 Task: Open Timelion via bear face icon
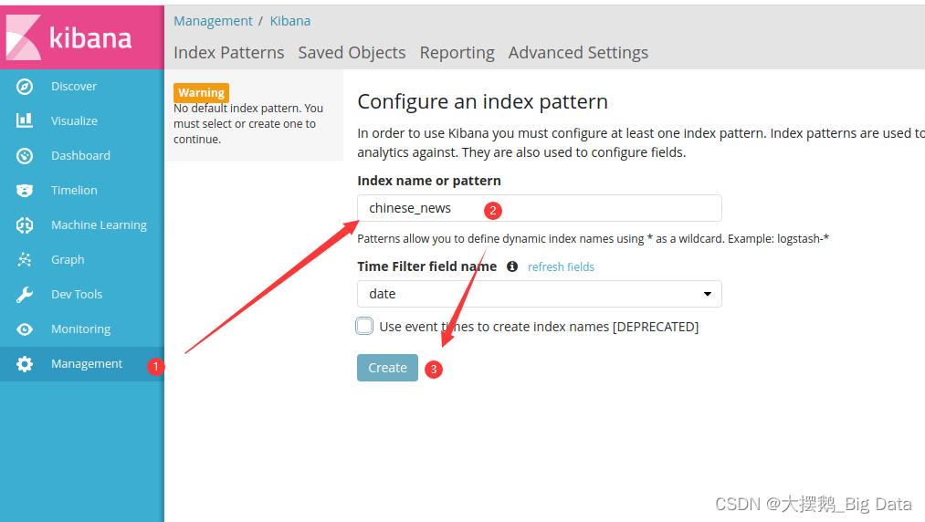tap(24, 191)
